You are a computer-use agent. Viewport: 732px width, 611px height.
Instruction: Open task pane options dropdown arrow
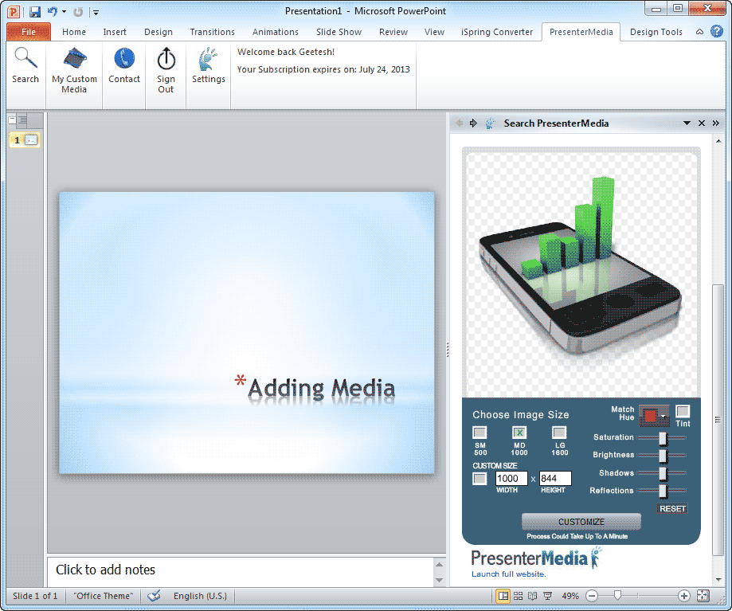click(x=687, y=123)
